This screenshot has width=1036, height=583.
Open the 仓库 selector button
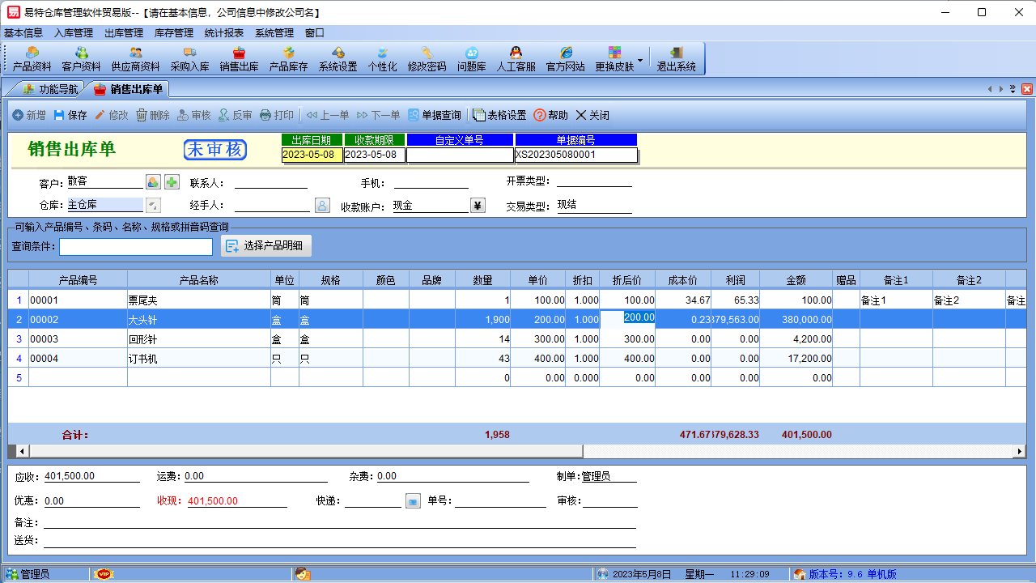[153, 206]
